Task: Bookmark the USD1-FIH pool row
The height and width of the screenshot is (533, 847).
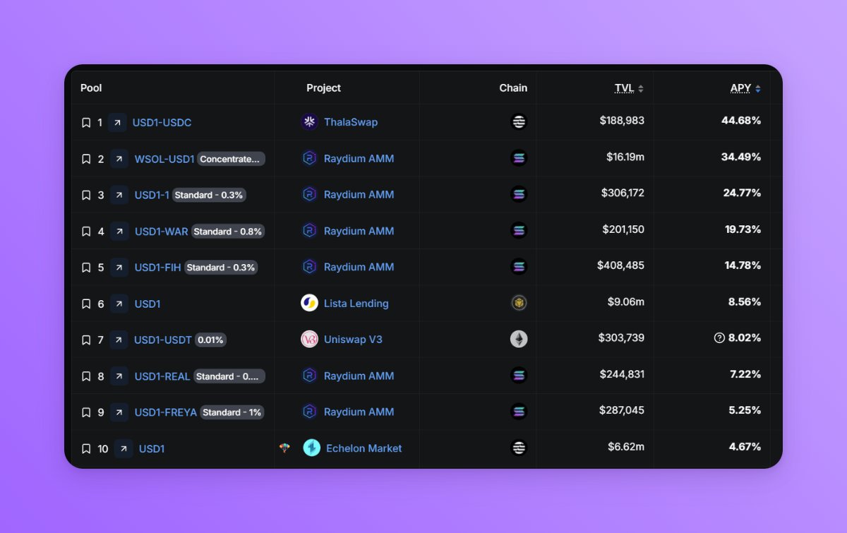Action: (x=86, y=268)
